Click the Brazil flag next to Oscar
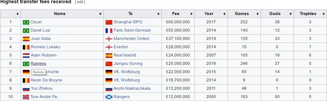The height and width of the screenshot is (101, 327). point(26,22)
